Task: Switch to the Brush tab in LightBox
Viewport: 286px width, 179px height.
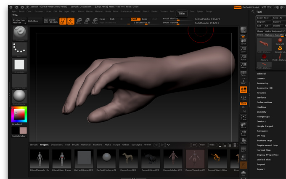Action: point(75,145)
